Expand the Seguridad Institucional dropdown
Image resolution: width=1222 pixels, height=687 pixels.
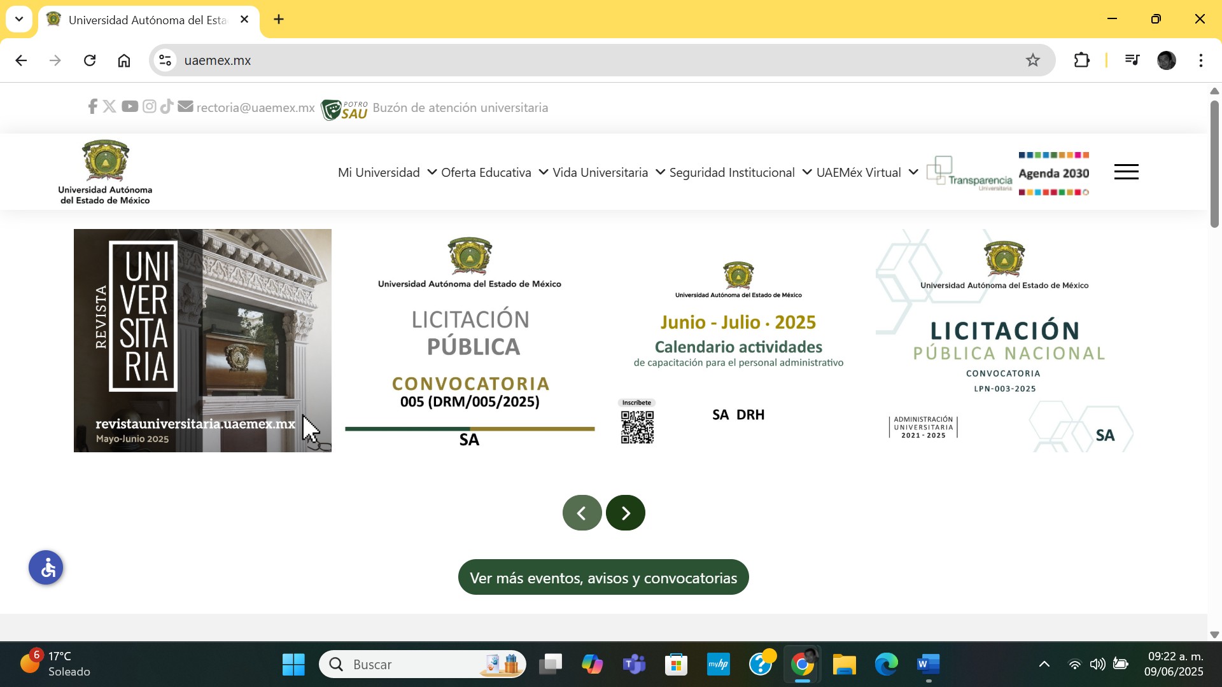pyautogui.click(x=732, y=172)
